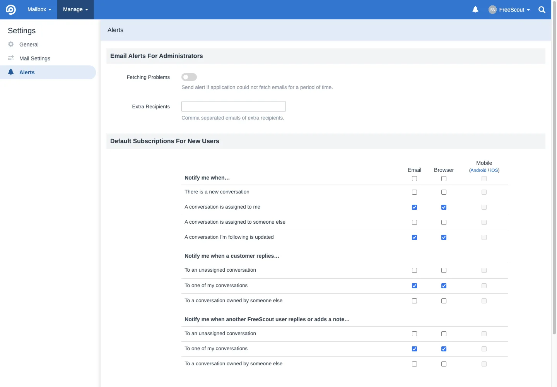Click the Mail Settings arrows icon

point(11,58)
